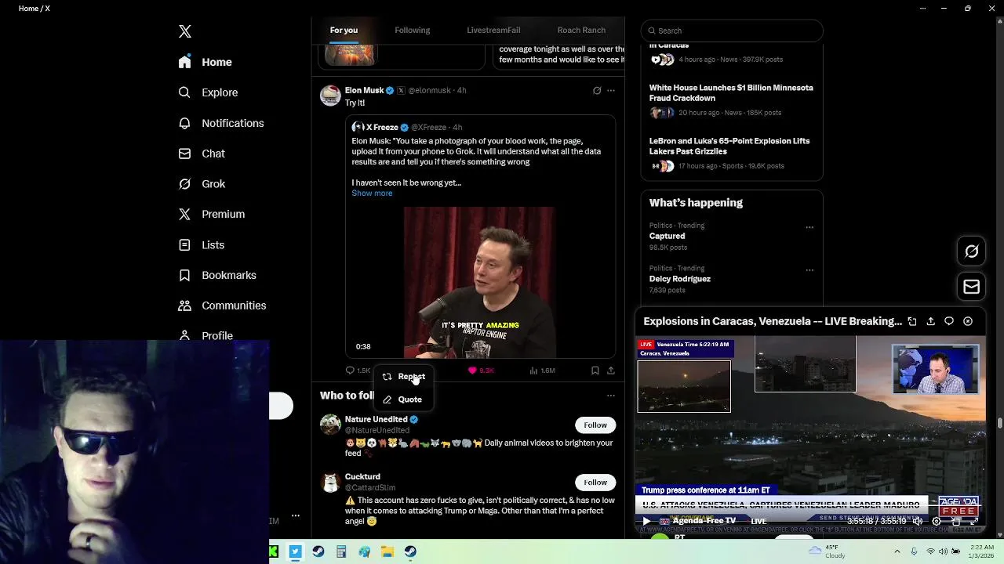This screenshot has height=564, width=1004.
Task: Play the Agenda-Free TV live stream
Action: (646, 521)
